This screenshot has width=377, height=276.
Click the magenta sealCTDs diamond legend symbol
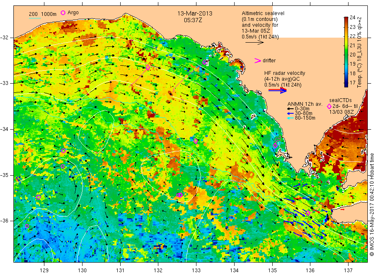point(329,106)
